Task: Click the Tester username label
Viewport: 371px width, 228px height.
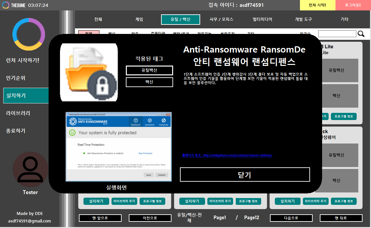Action: point(30,192)
